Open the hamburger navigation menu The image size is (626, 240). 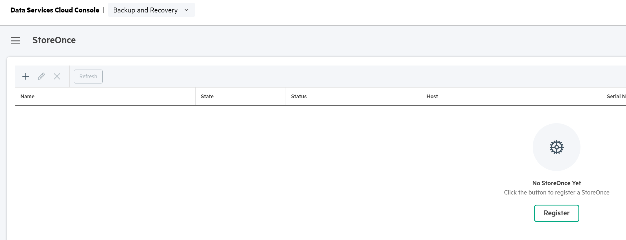15,41
